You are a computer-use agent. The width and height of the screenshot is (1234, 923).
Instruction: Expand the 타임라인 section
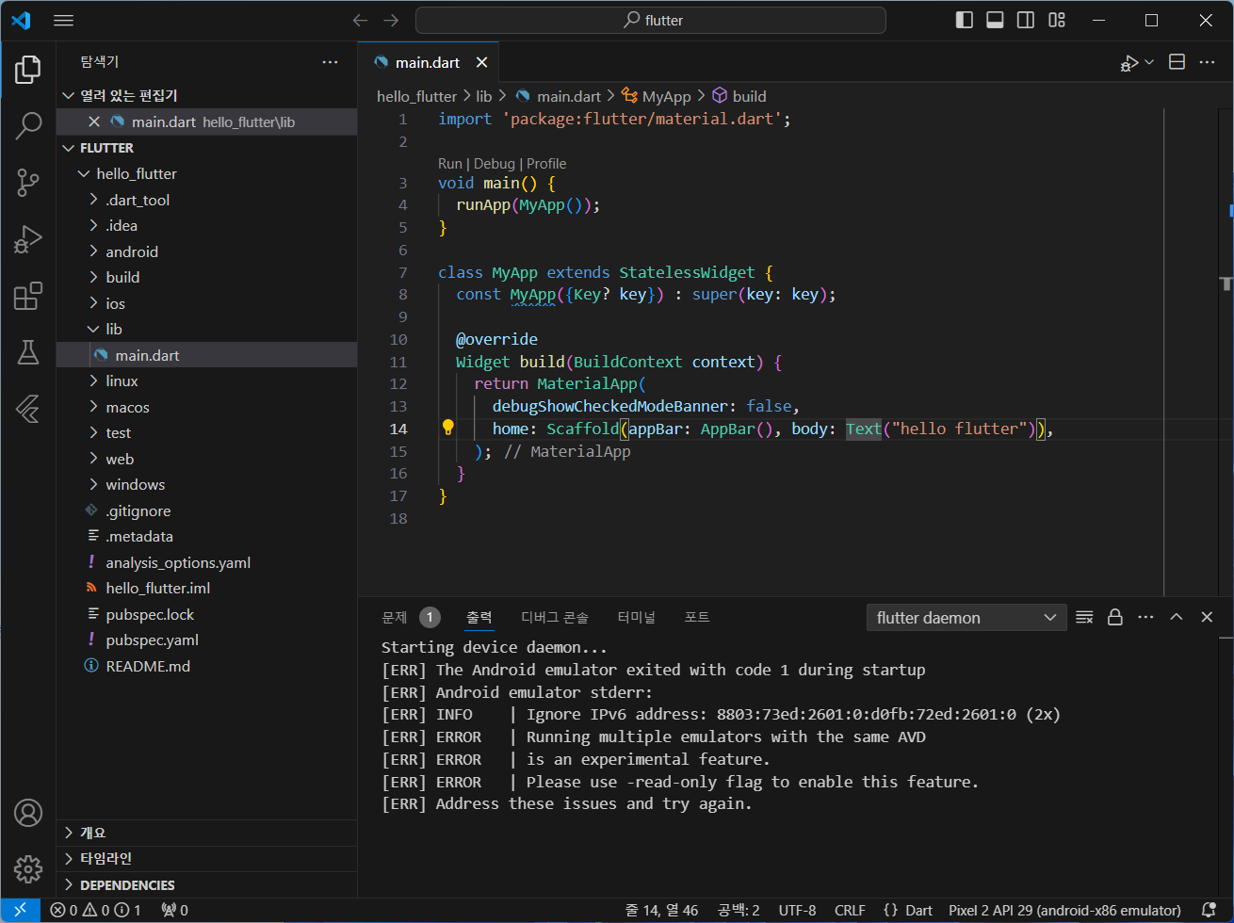(206, 859)
